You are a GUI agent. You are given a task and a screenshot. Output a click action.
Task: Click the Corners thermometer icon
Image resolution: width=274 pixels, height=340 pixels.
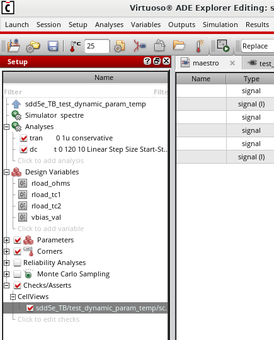click(28, 251)
